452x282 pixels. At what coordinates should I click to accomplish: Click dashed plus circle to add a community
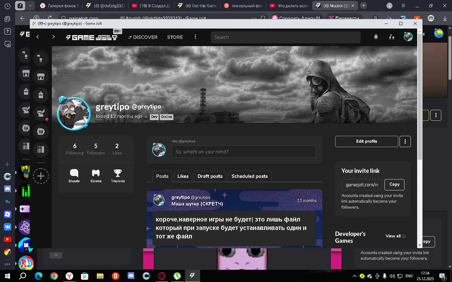41,176
